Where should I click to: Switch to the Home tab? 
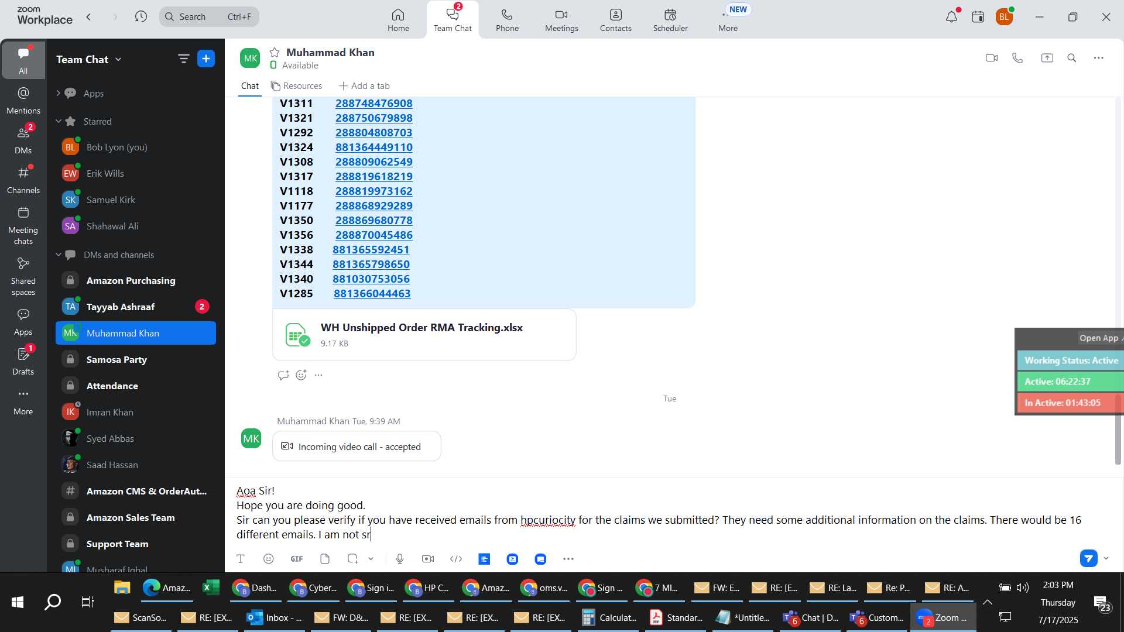pos(398,20)
